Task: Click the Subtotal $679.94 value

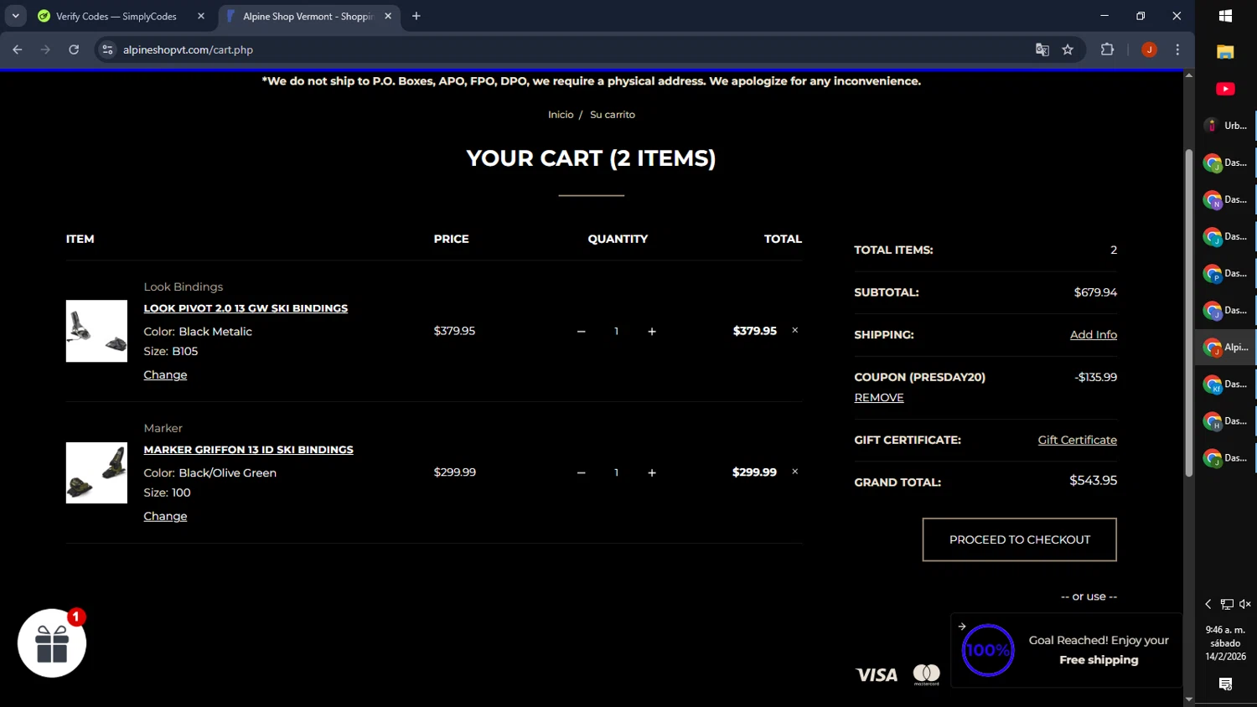Action: tap(1095, 292)
